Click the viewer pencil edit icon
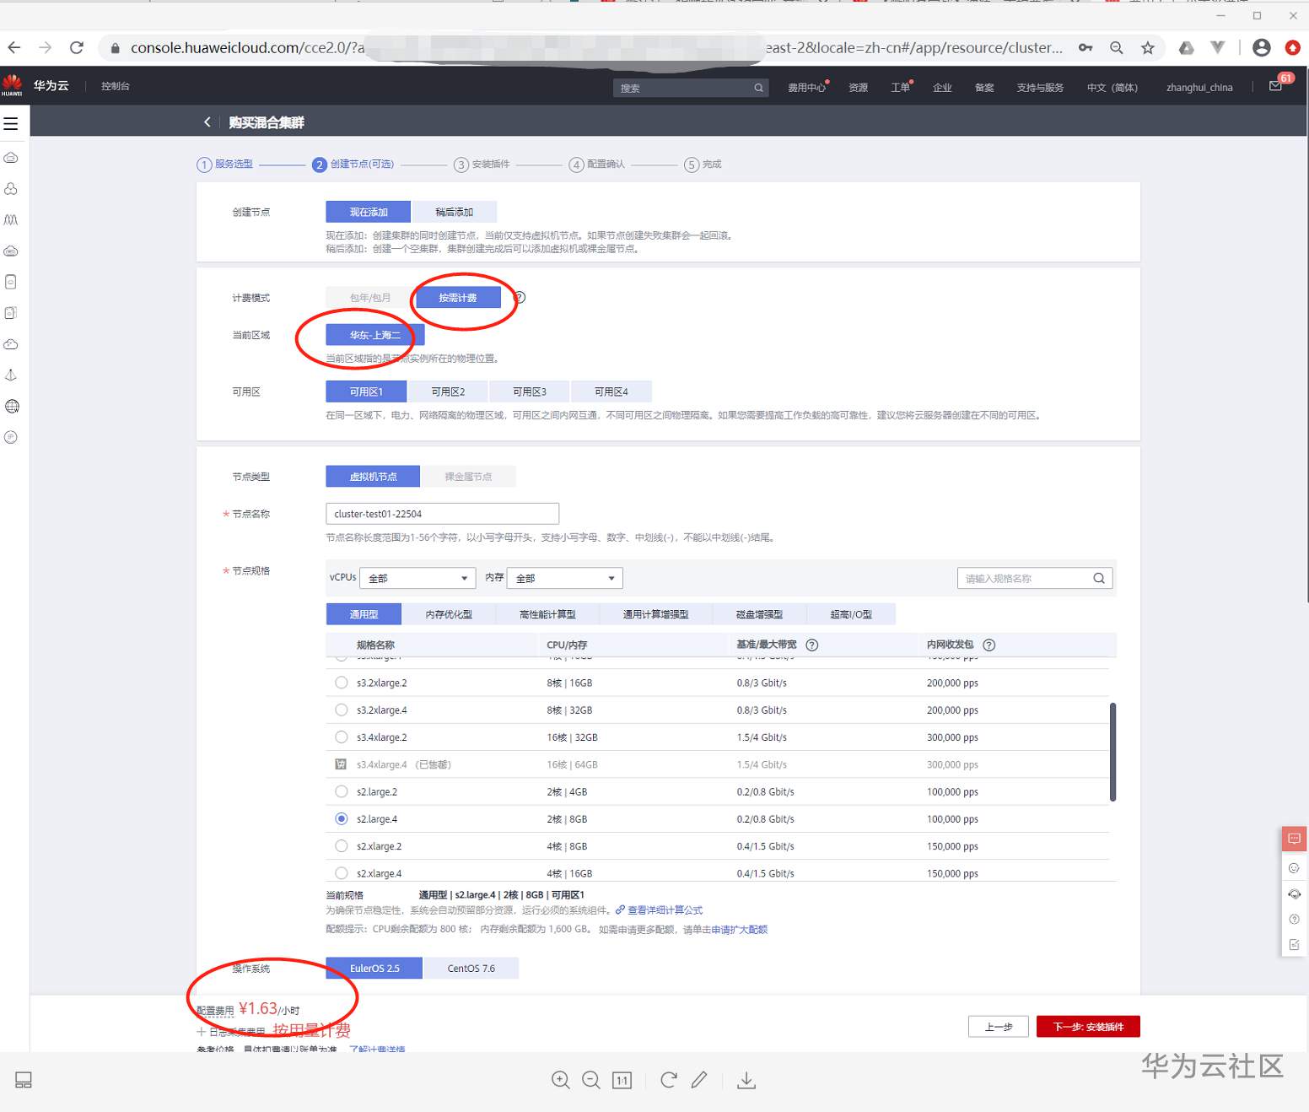 (x=699, y=1080)
